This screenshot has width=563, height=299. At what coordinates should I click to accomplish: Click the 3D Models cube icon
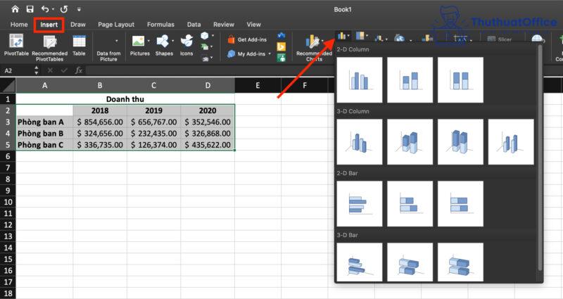point(204,36)
